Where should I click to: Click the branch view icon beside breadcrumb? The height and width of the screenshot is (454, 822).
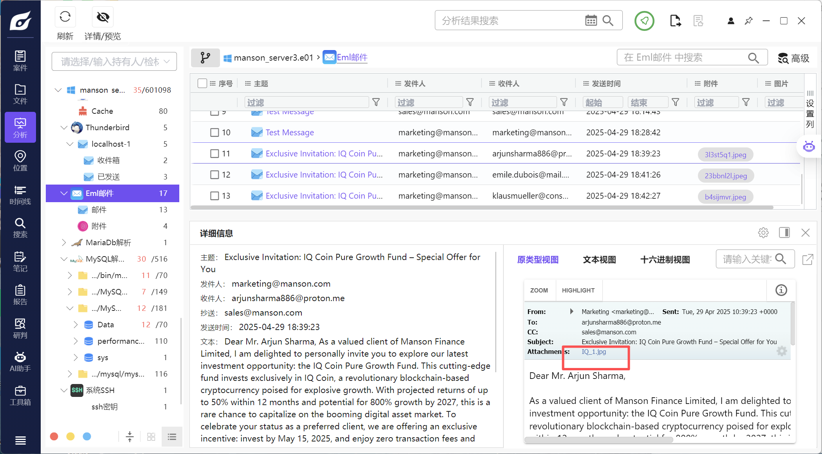coord(205,58)
